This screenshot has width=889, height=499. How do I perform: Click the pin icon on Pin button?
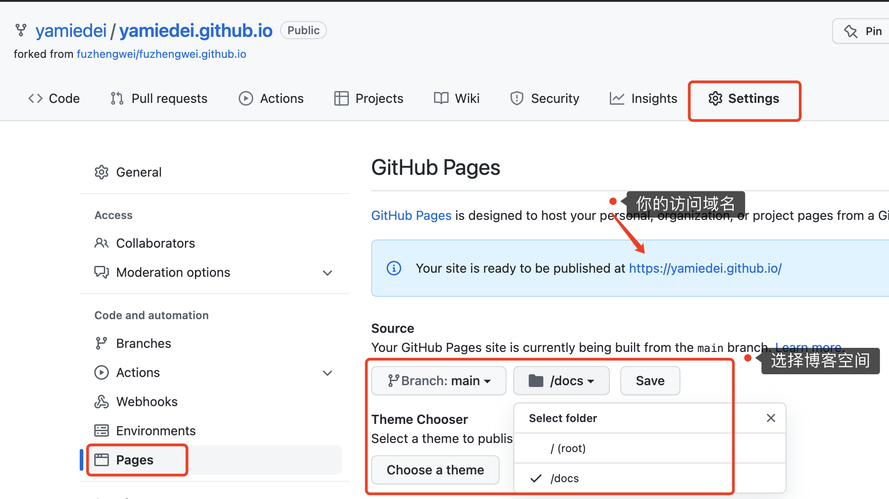[850, 31]
